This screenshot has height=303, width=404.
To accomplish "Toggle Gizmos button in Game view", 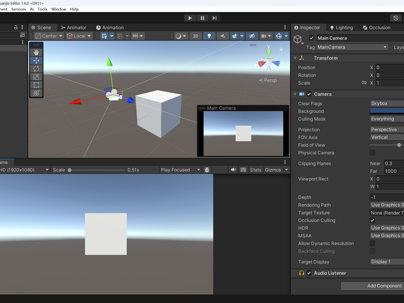I will tap(273, 170).
